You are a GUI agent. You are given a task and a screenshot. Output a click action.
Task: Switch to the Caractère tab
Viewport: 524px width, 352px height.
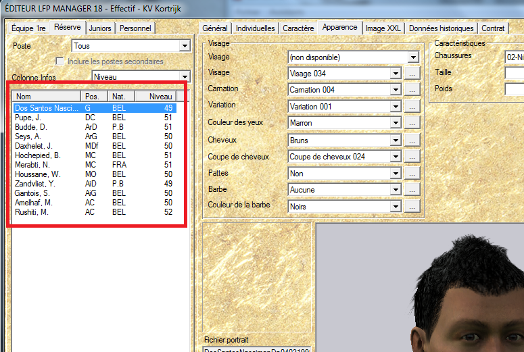click(298, 28)
